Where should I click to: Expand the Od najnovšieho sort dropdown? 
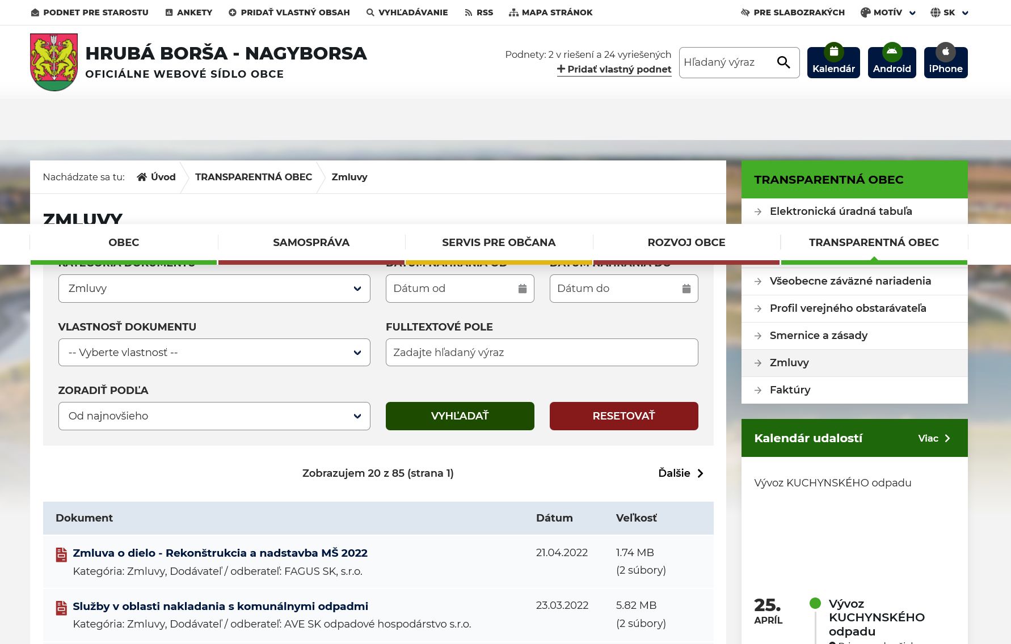point(214,416)
